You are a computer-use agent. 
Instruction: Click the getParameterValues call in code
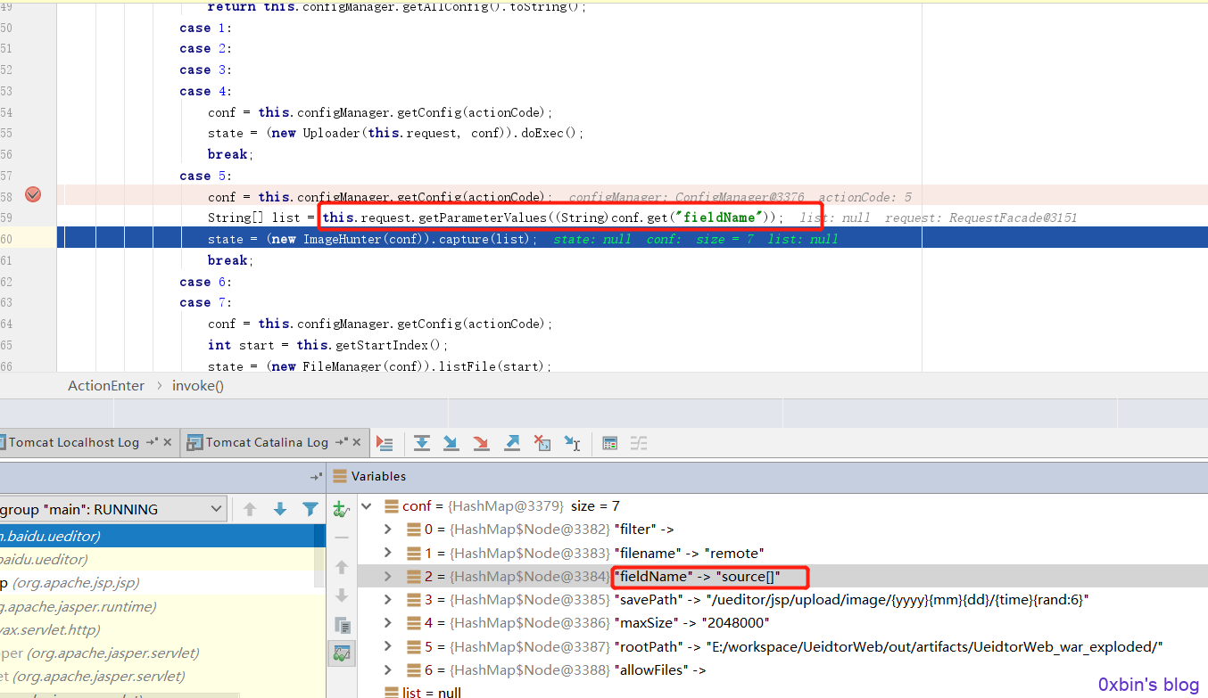click(x=553, y=218)
